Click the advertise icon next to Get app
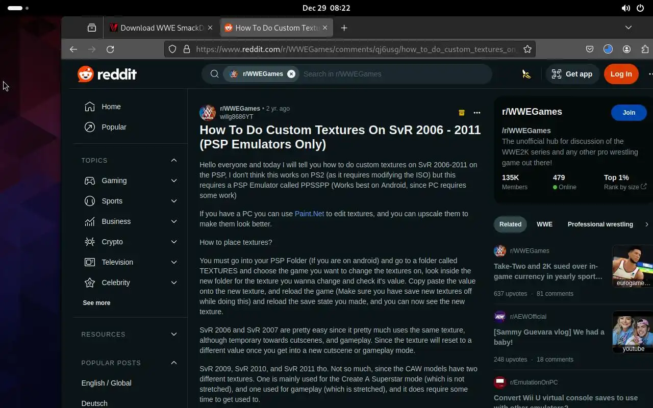The image size is (653, 408). [526, 74]
